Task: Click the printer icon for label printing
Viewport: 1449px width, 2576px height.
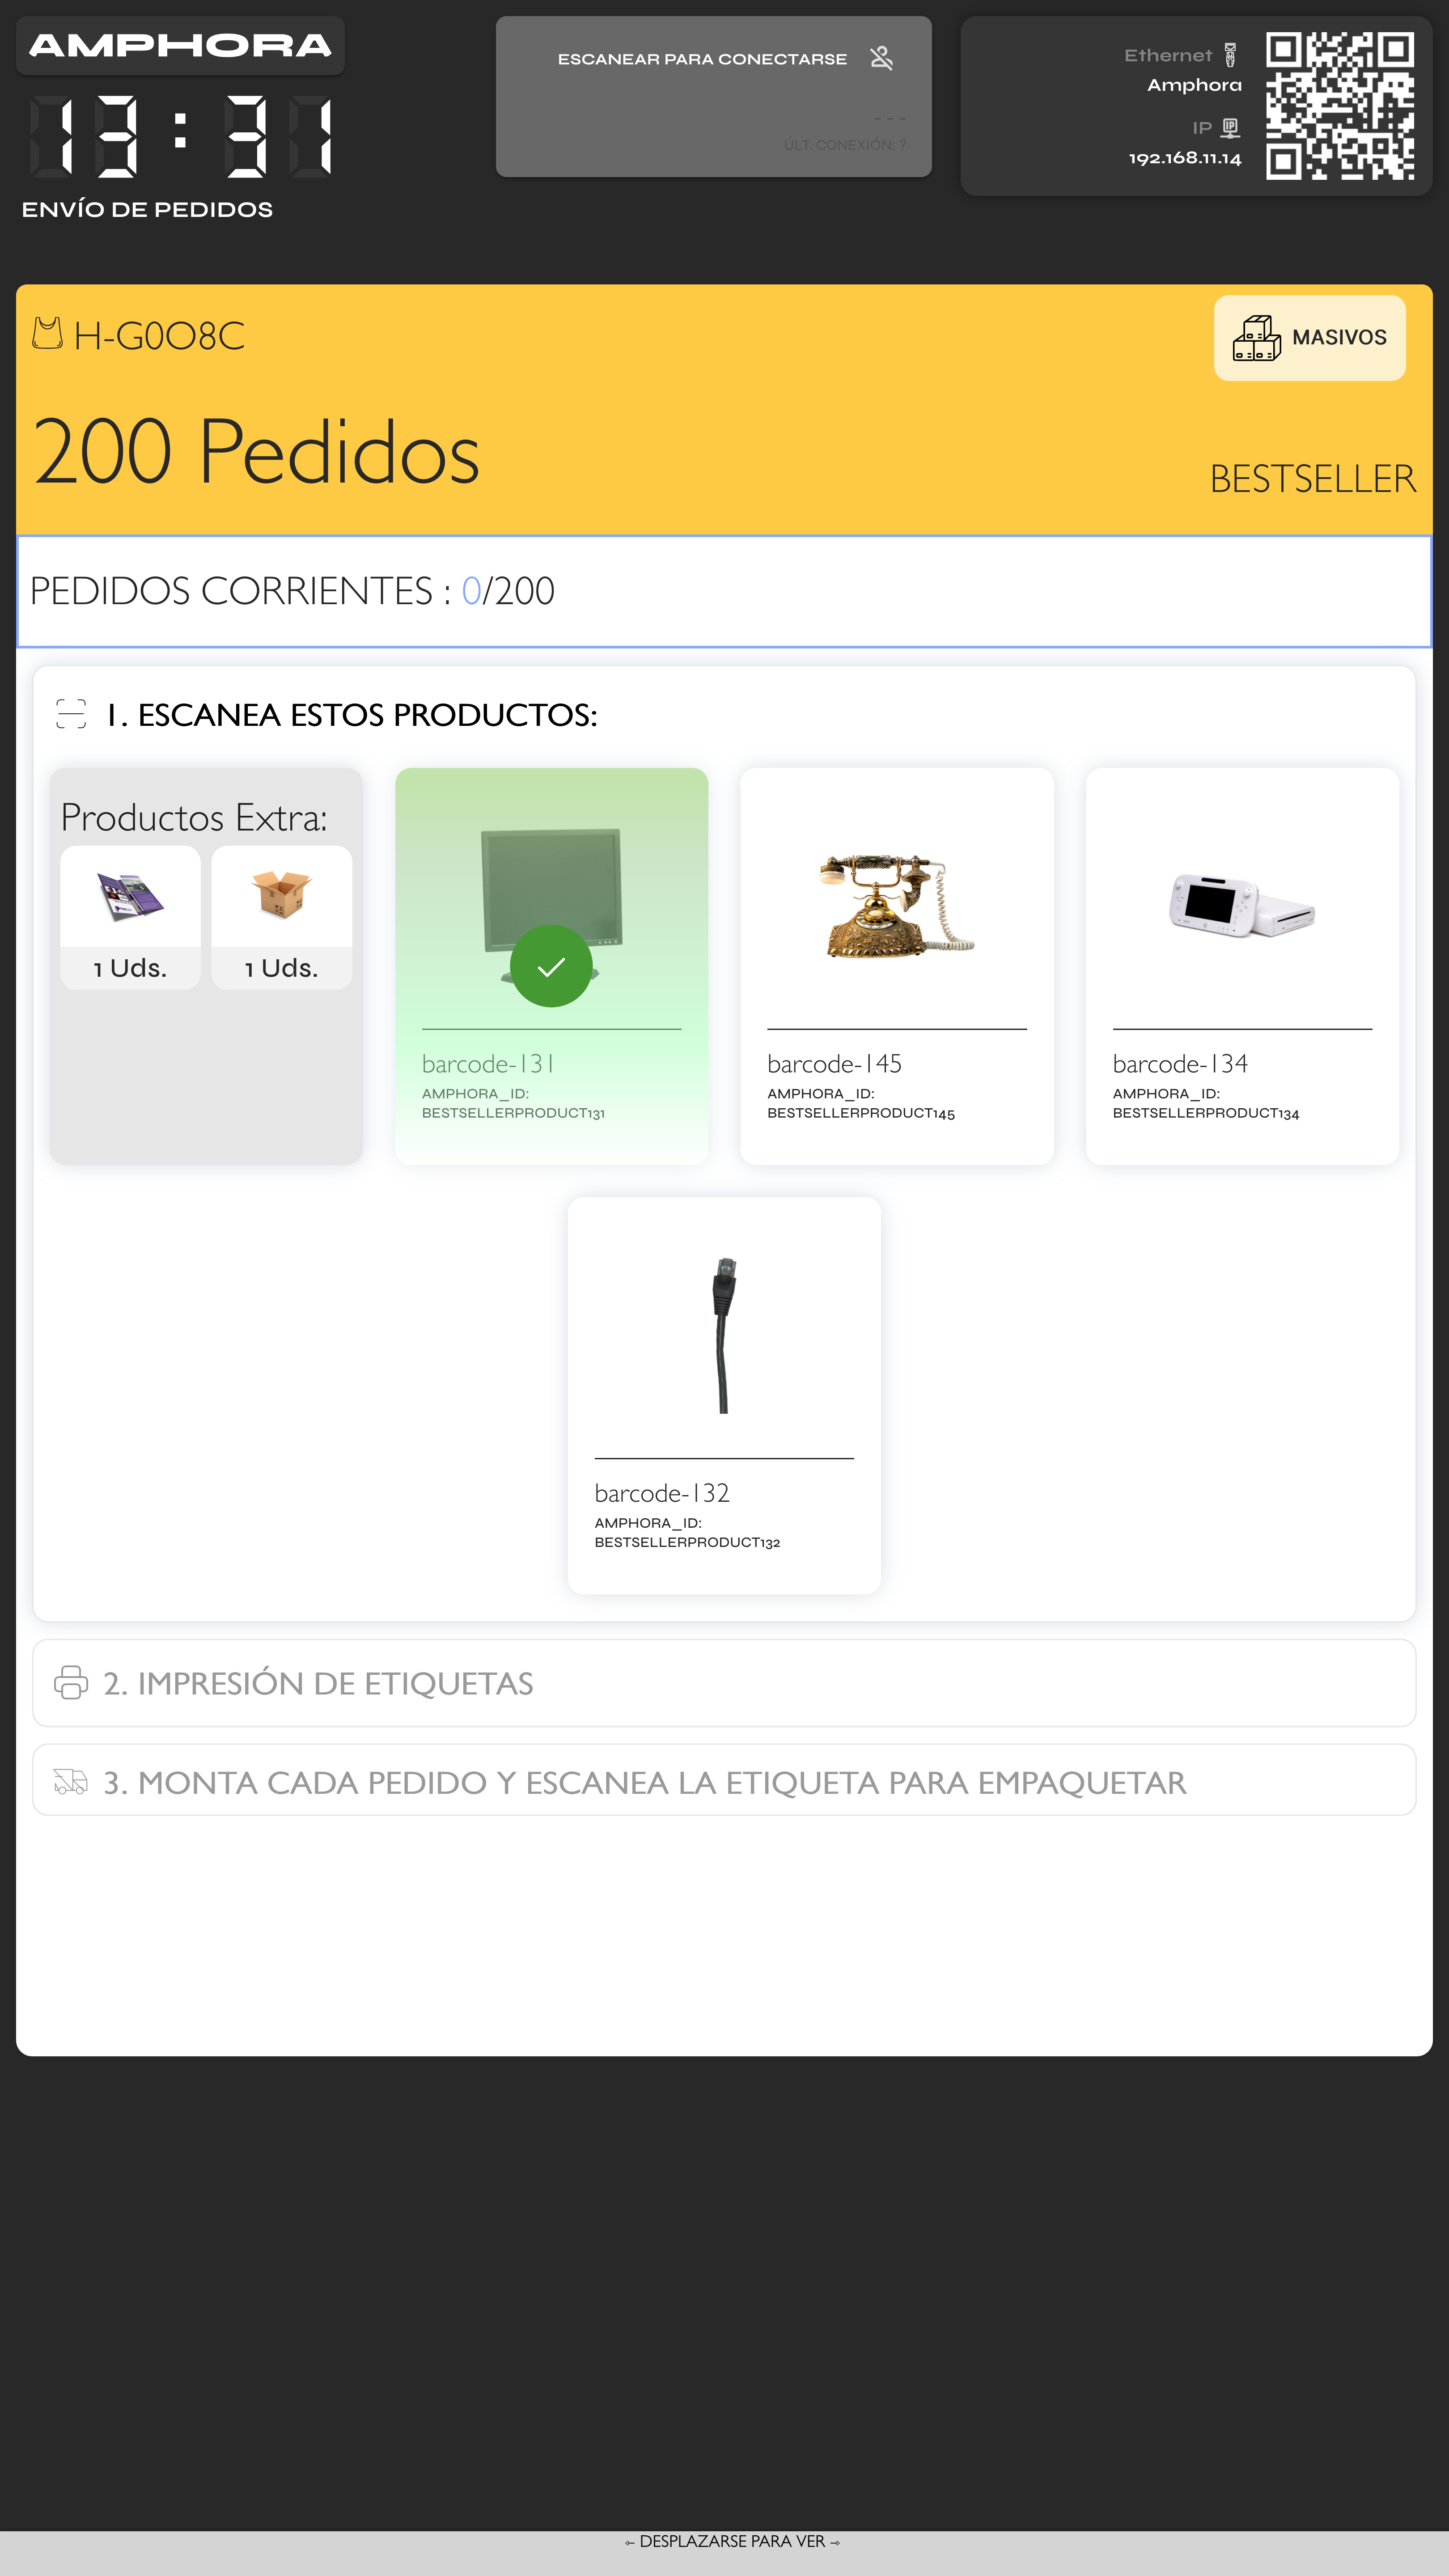Action: 71,1682
